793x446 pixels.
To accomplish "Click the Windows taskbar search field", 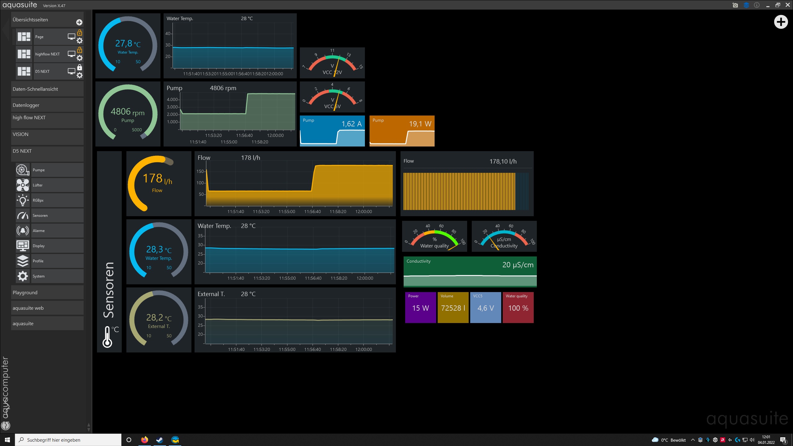I will [68, 440].
